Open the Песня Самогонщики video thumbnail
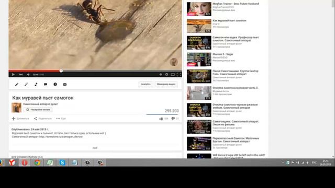 click(199, 76)
